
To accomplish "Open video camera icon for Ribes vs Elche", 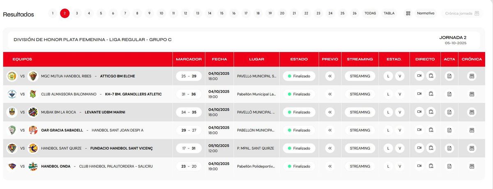I will coord(419,76).
